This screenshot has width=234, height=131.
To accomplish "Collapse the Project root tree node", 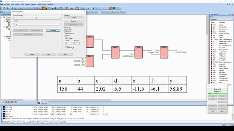I will pos(2,17).
